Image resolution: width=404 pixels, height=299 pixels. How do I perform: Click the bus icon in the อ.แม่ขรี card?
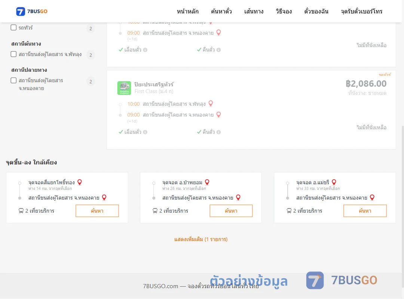[289, 211]
